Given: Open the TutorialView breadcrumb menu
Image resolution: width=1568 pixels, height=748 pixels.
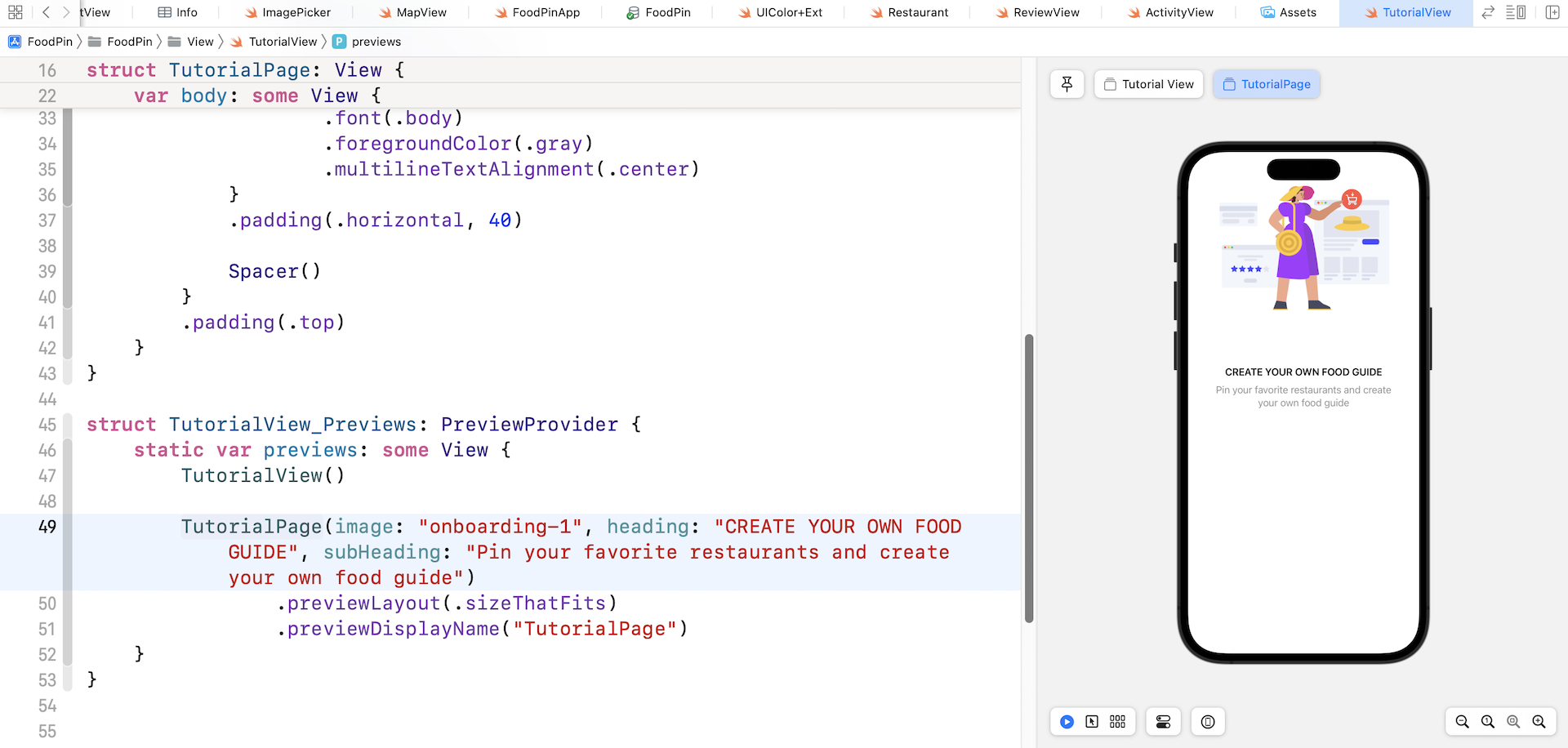Looking at the screenshot, I should (282, 41).
